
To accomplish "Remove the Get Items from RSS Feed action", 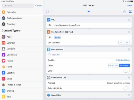I will coord(129,32).
